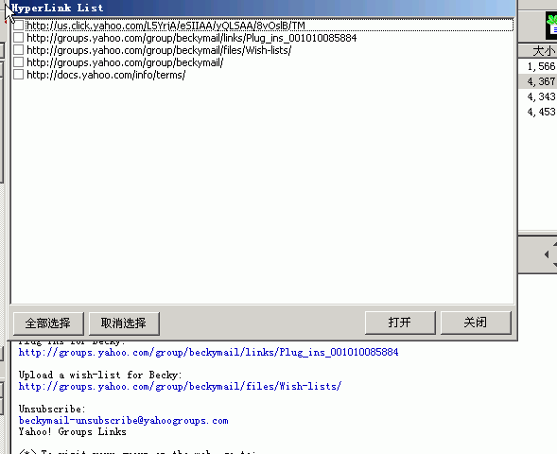Select the message row sized 1,566
The image size is (557, 454).
coord(538,66)
